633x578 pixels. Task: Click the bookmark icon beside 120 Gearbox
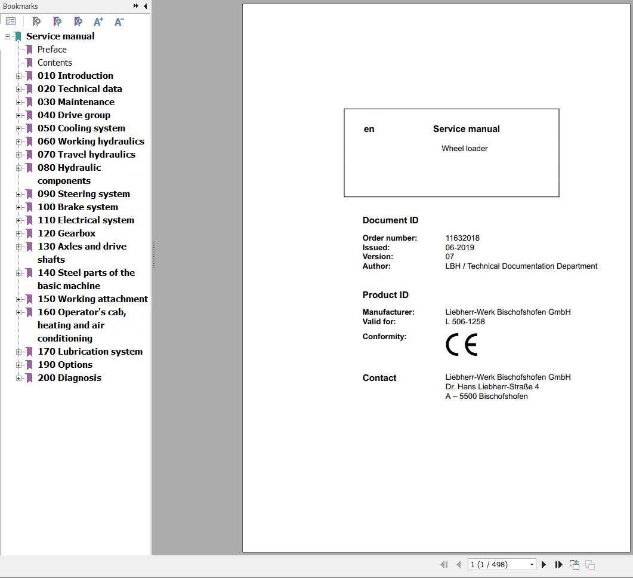pyautogui.click(x=29, y=233)
